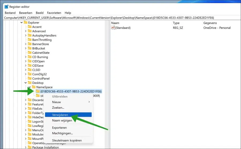The width and height of the screenshot is (241, 149).
Task: Click the OneDrive - Personal data cell
Action: pos(217,28)
